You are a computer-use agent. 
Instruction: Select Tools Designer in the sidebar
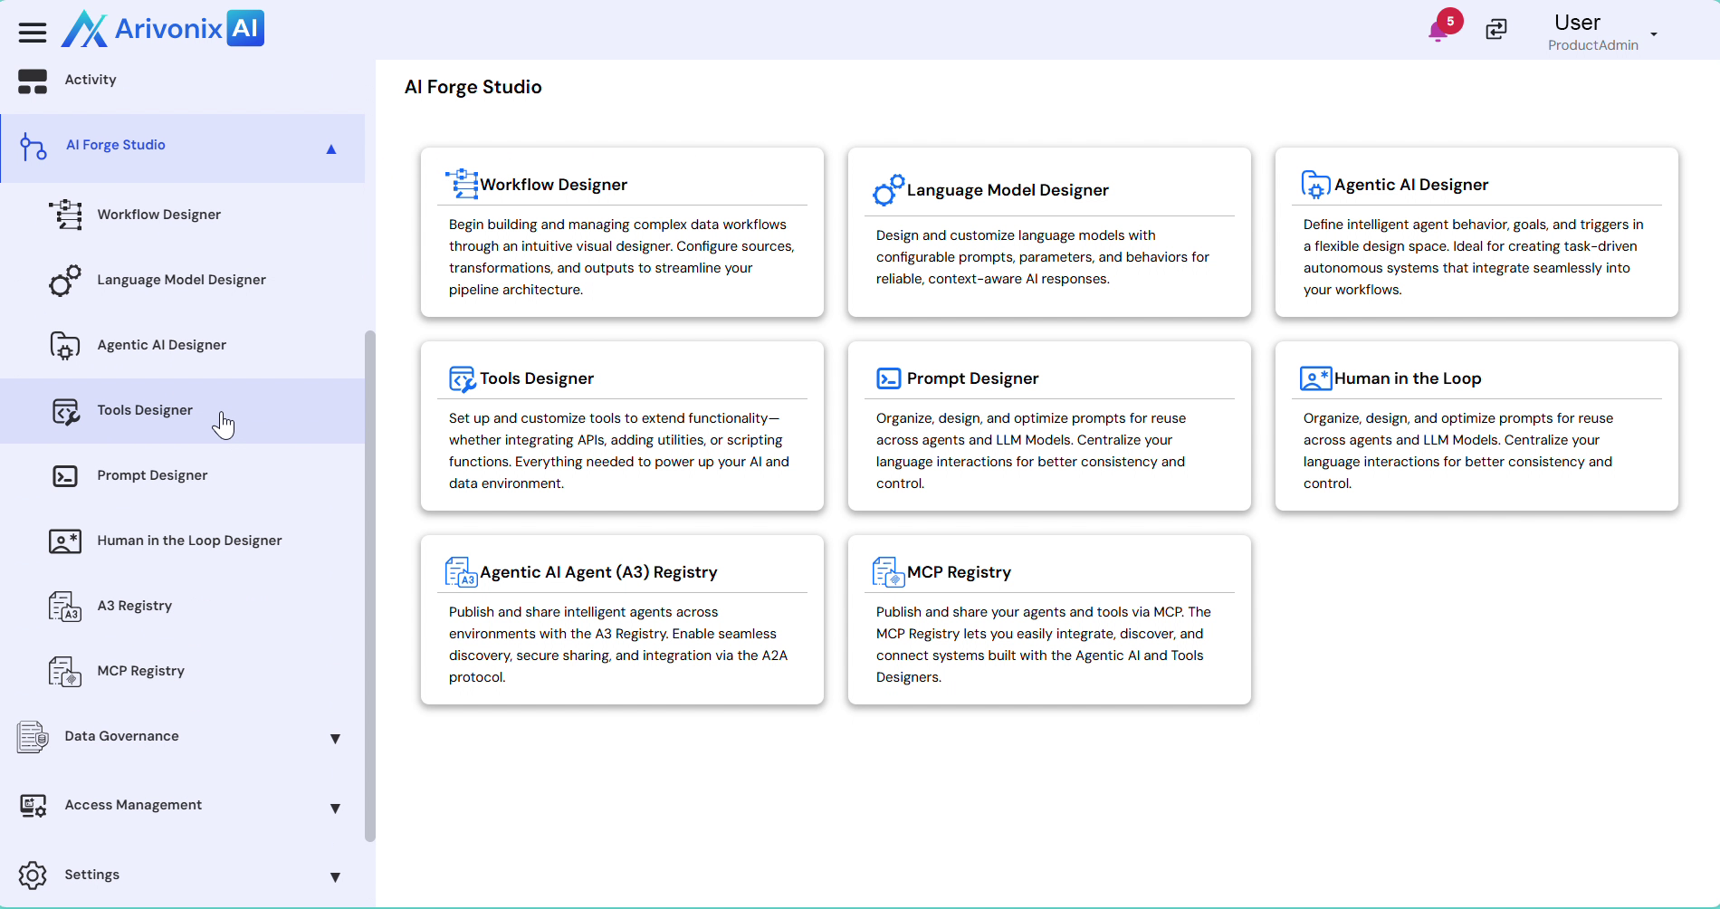(x=145, y=410)
